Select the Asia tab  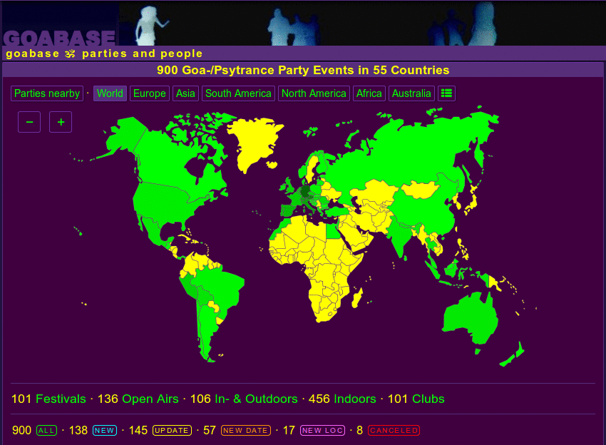(x=185, y=93)
